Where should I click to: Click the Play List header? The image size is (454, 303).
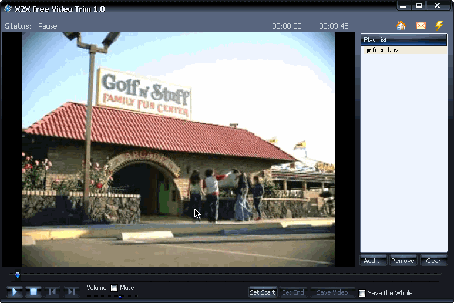coord(403,40)
